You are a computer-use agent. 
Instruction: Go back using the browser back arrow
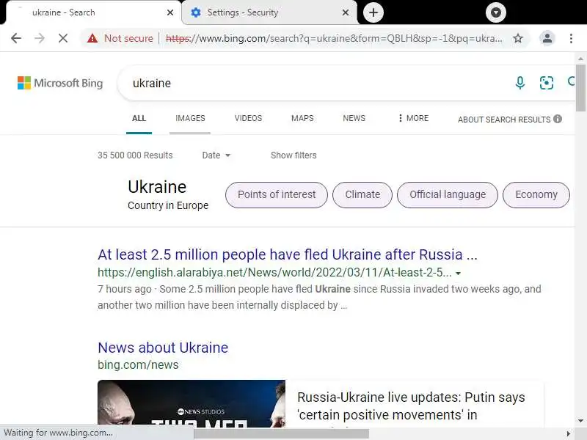coord(16,38)
